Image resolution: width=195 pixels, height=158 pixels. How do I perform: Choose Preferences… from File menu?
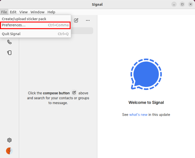point(36,25)
